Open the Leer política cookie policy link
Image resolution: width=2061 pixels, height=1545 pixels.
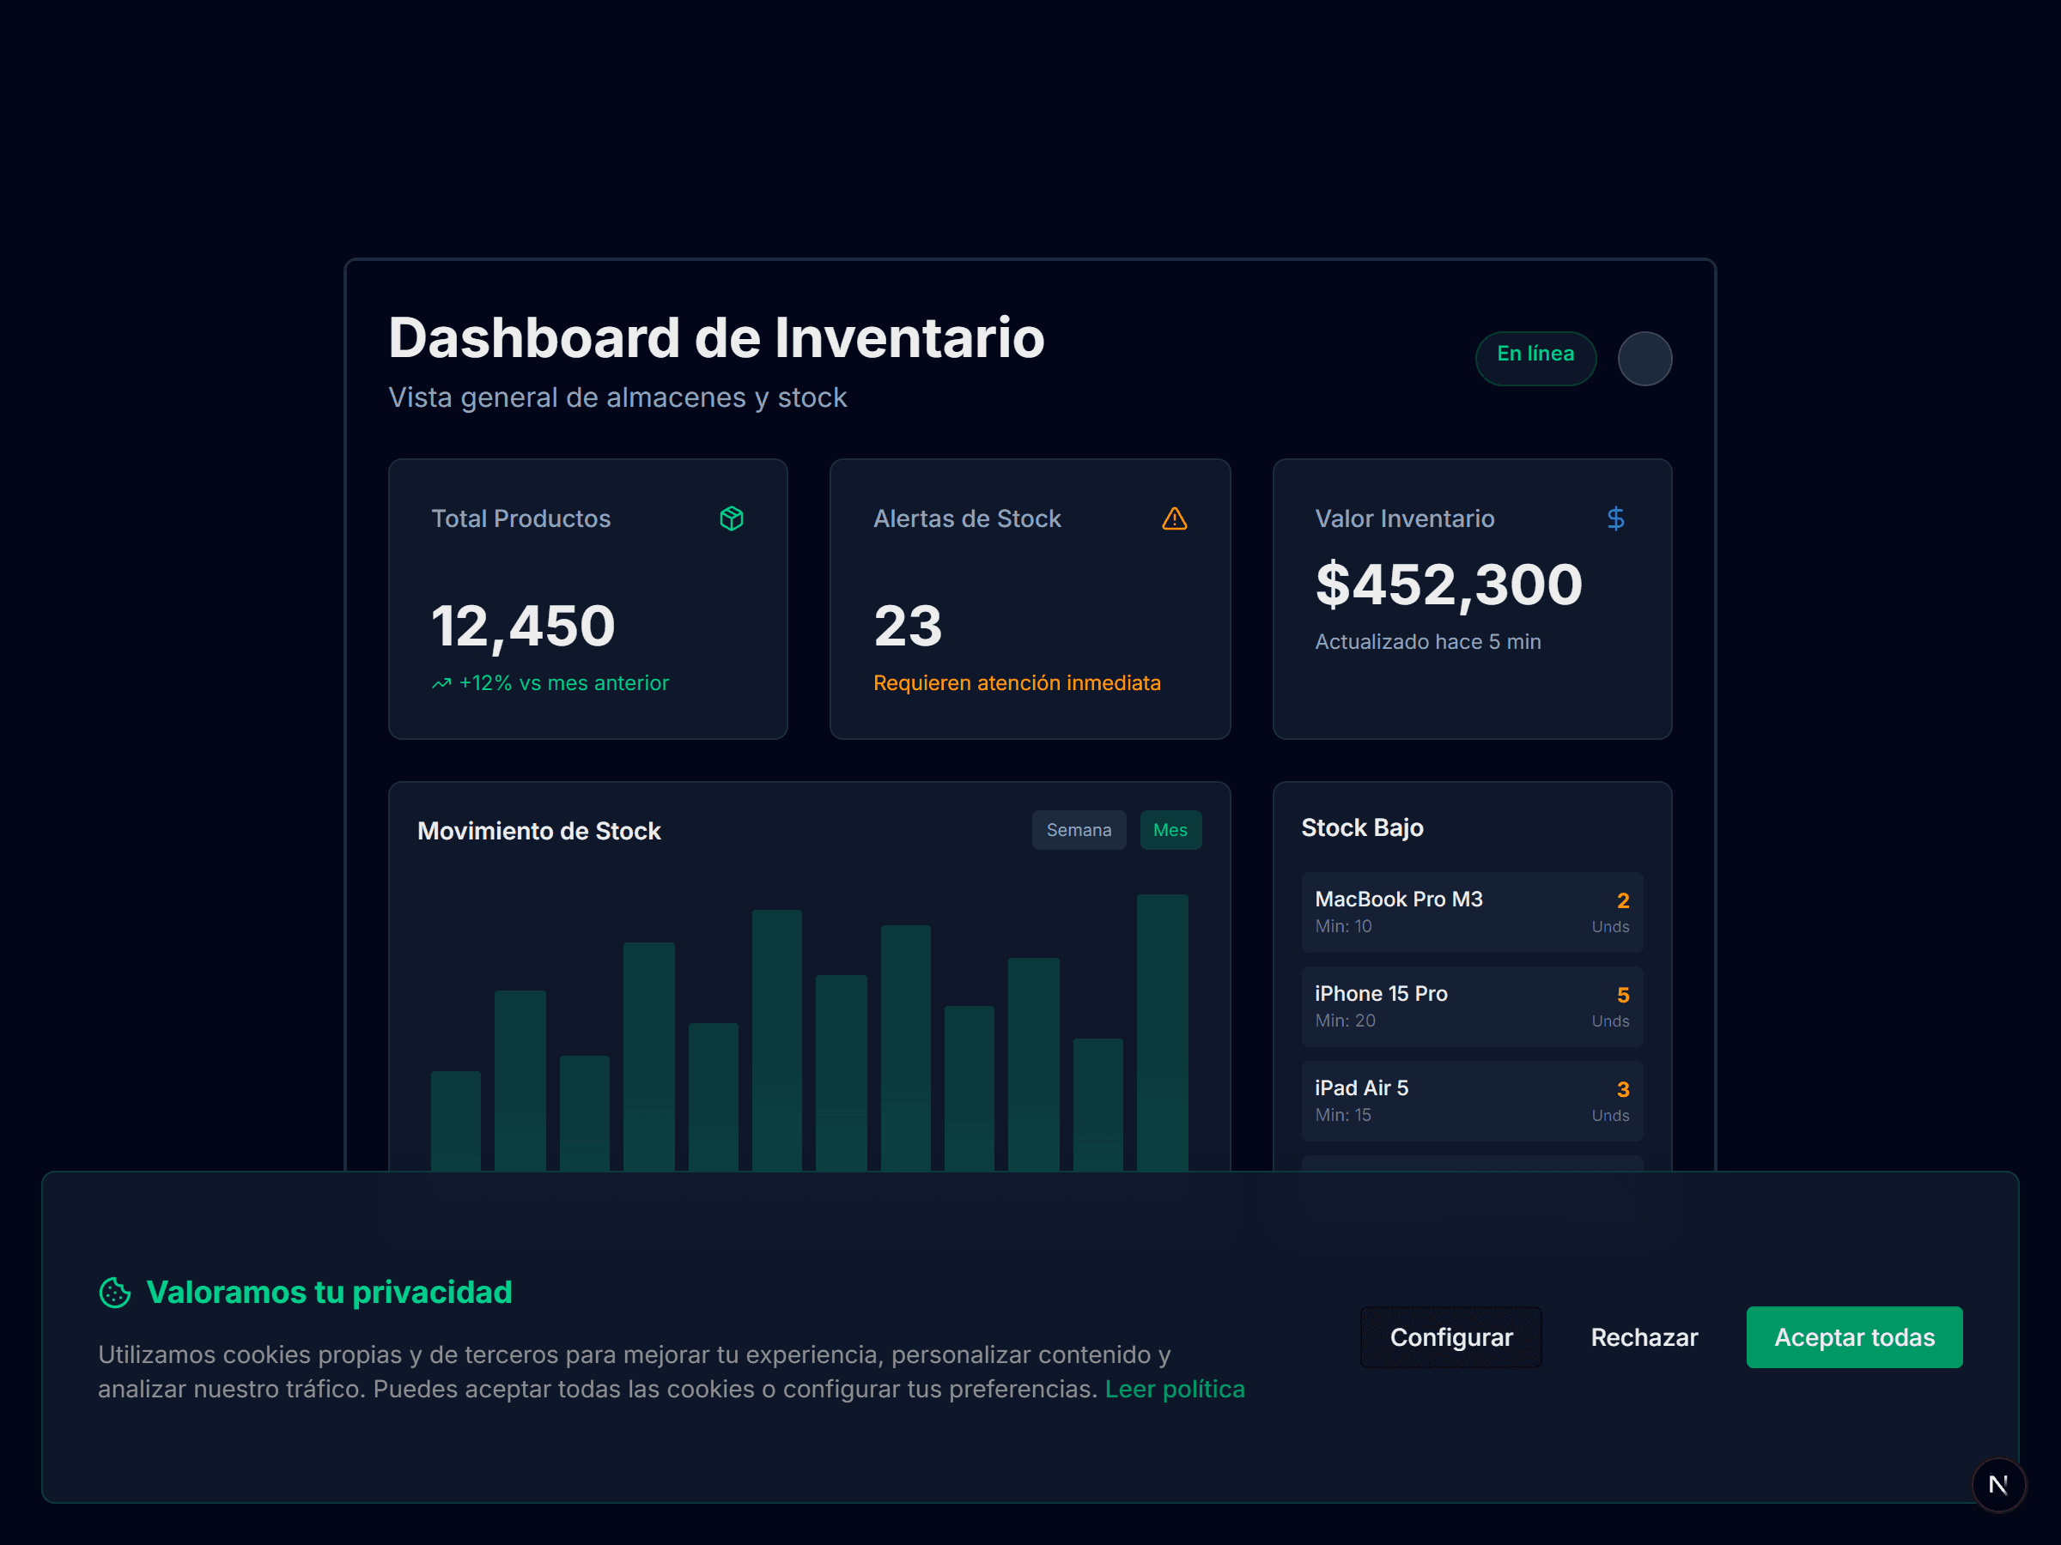1175,1389
